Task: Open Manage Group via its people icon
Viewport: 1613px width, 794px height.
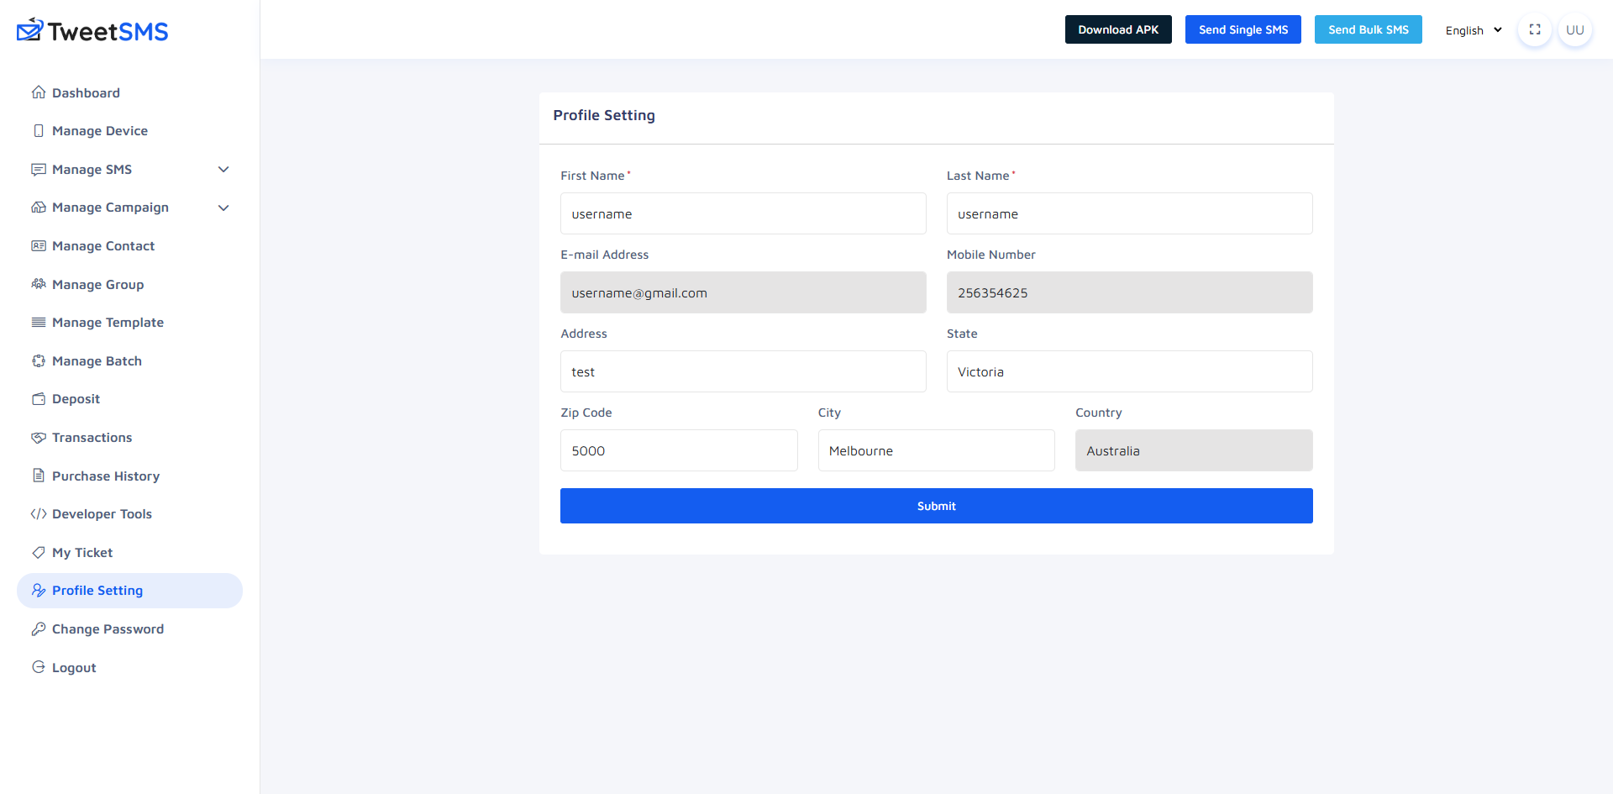Action: [x=39, y=284]
